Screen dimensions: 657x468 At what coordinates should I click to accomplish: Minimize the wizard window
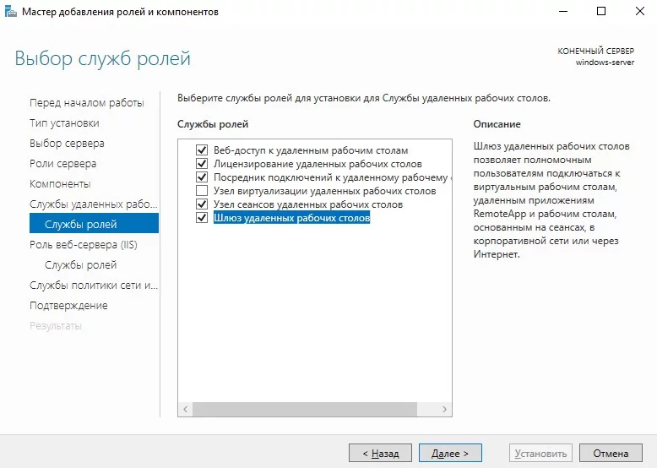pyautogui.click(x=563, y=11)
